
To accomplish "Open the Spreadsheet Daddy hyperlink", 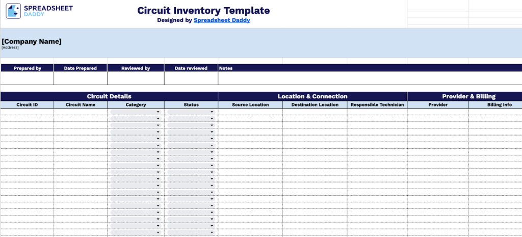I will click(222, 20).
